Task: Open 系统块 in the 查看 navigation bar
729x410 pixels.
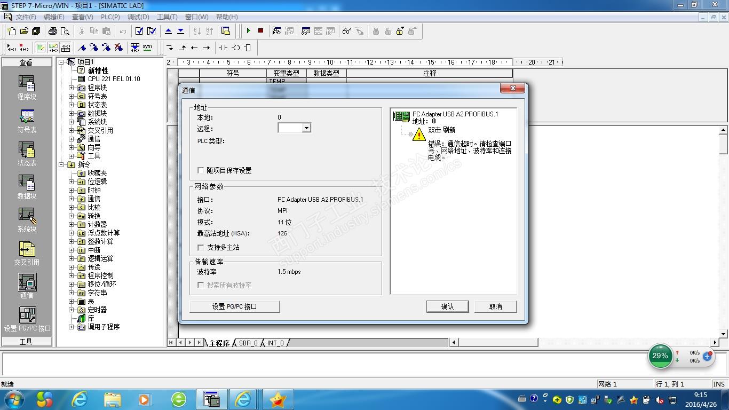Action: point(27,220)
